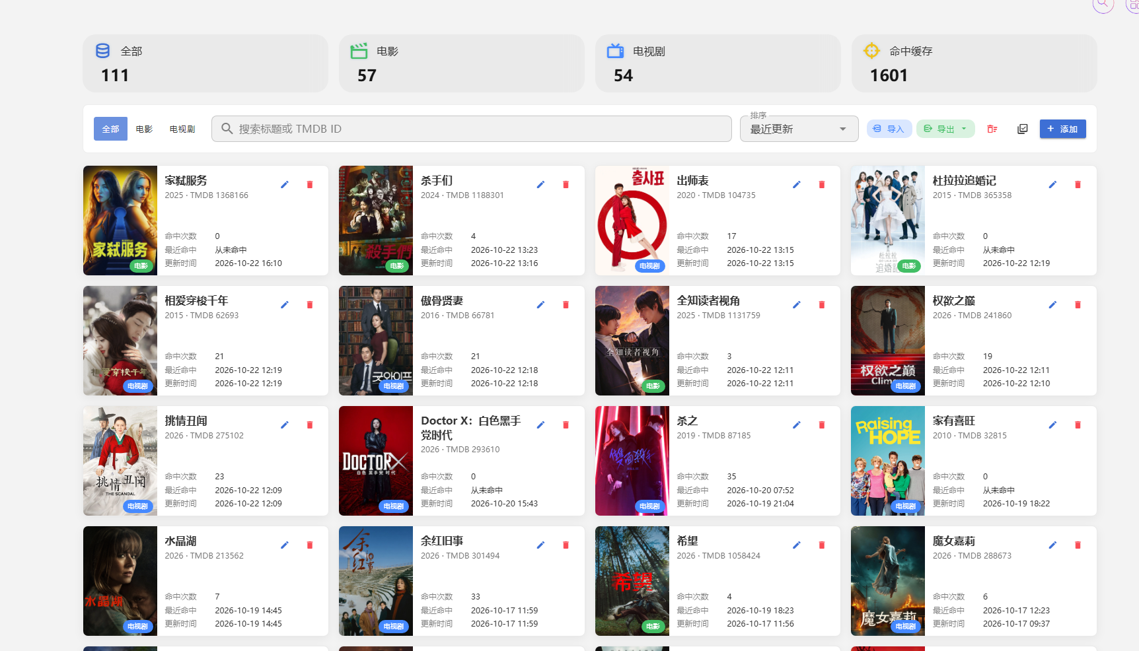Edit the 水晶湖 entry

[x=285, y=545]
